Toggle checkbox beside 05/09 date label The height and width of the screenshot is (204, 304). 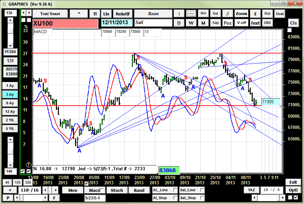pos(87,183)
